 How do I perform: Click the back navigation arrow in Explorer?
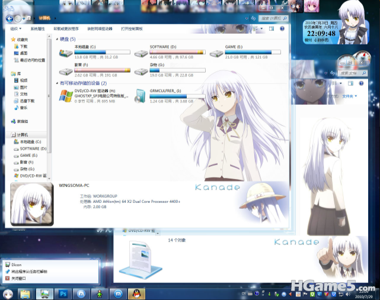coord(9,18)
